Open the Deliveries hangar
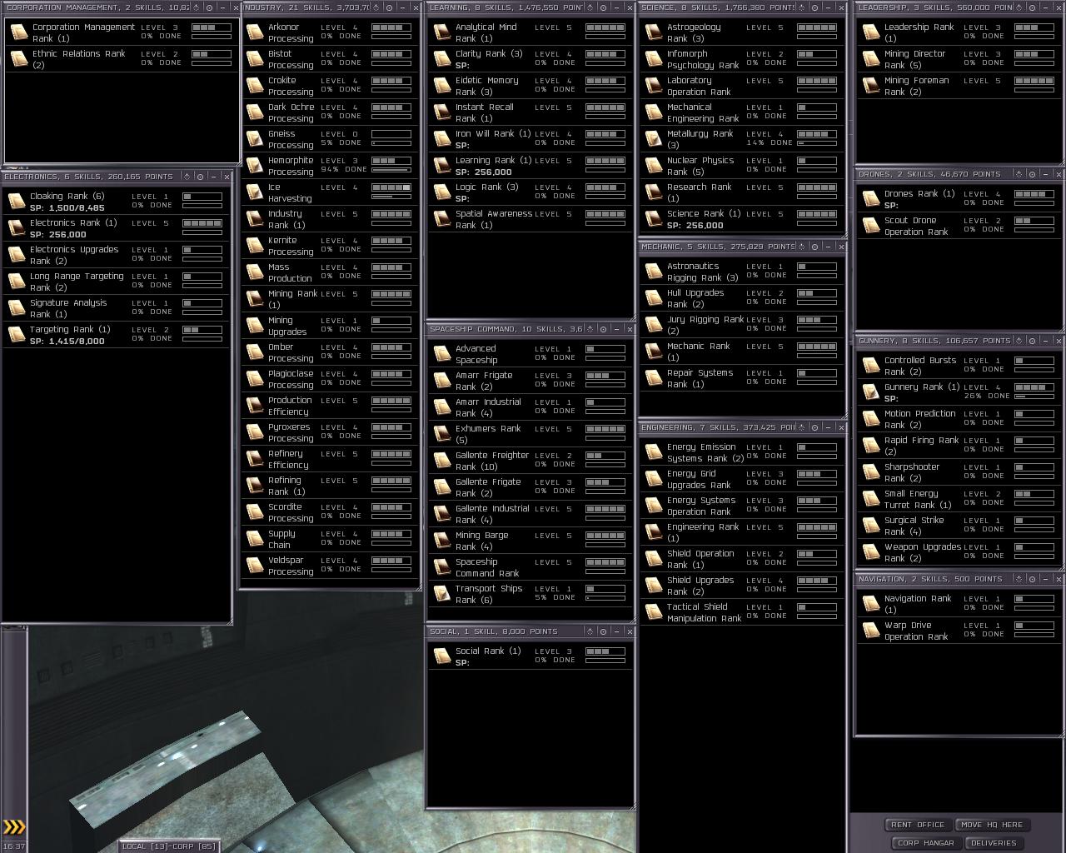The image size is (1066, 853). point(994,843)
